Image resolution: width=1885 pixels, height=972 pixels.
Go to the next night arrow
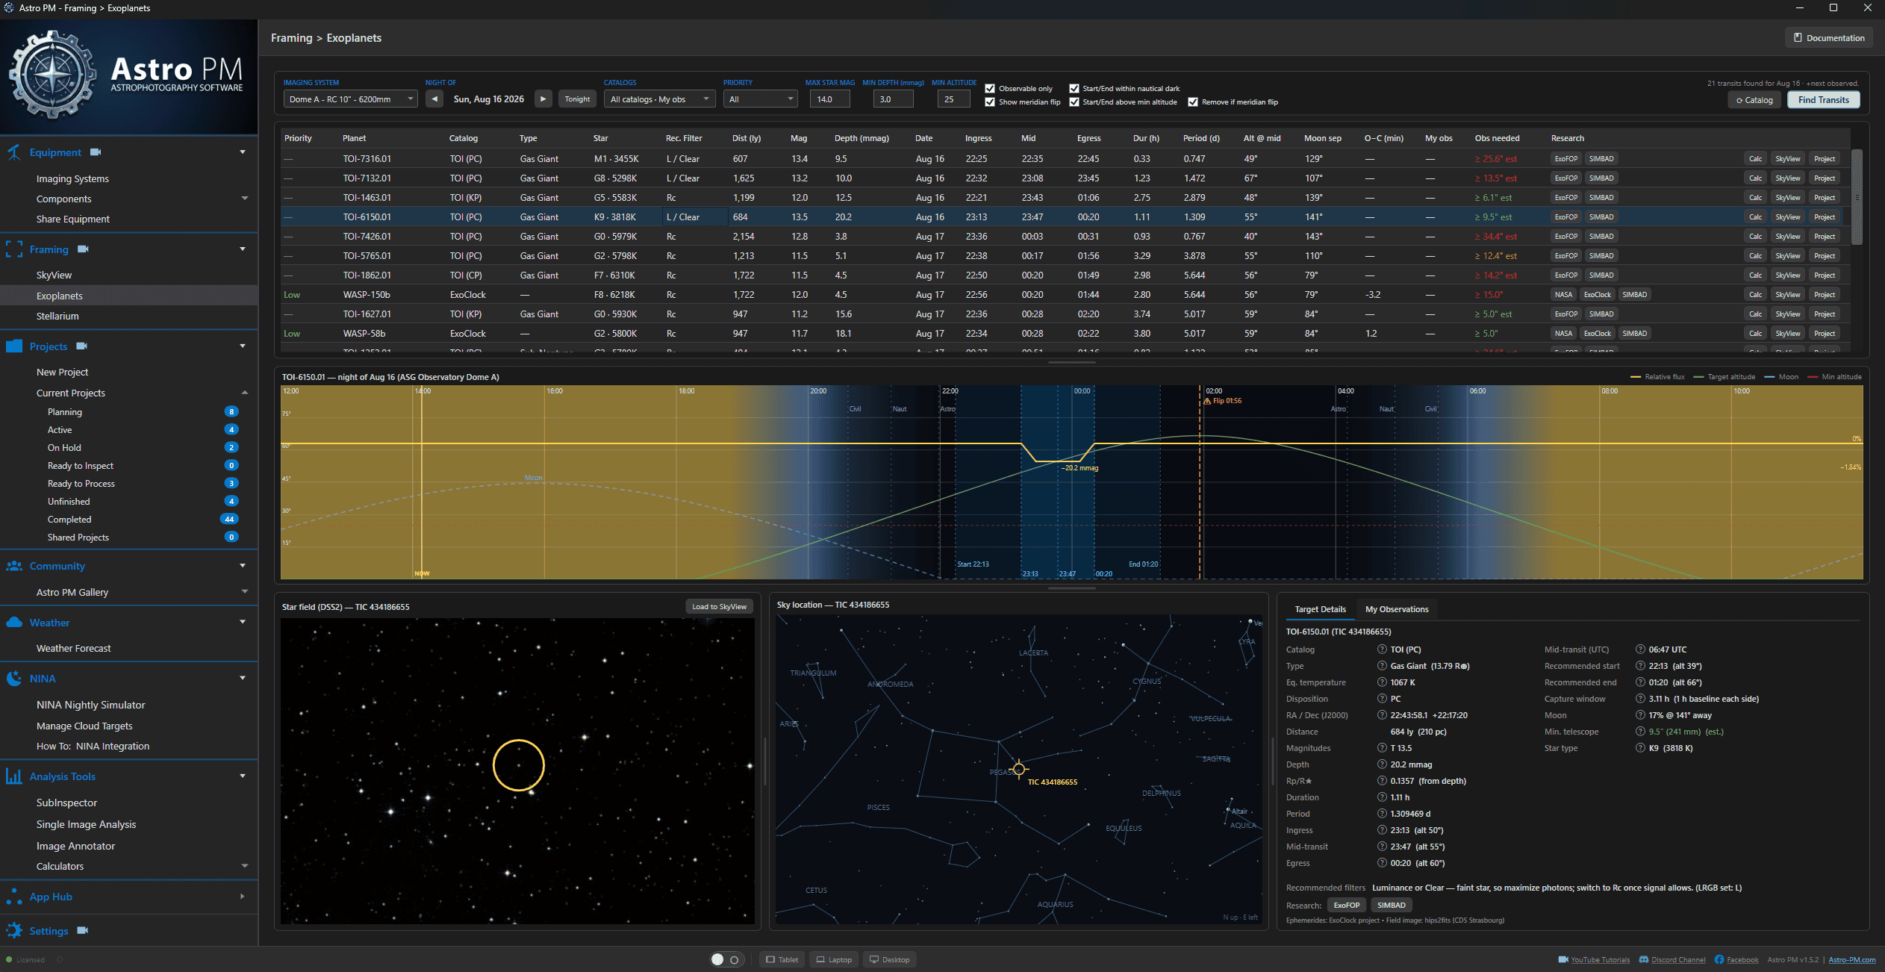pos(543,99)
